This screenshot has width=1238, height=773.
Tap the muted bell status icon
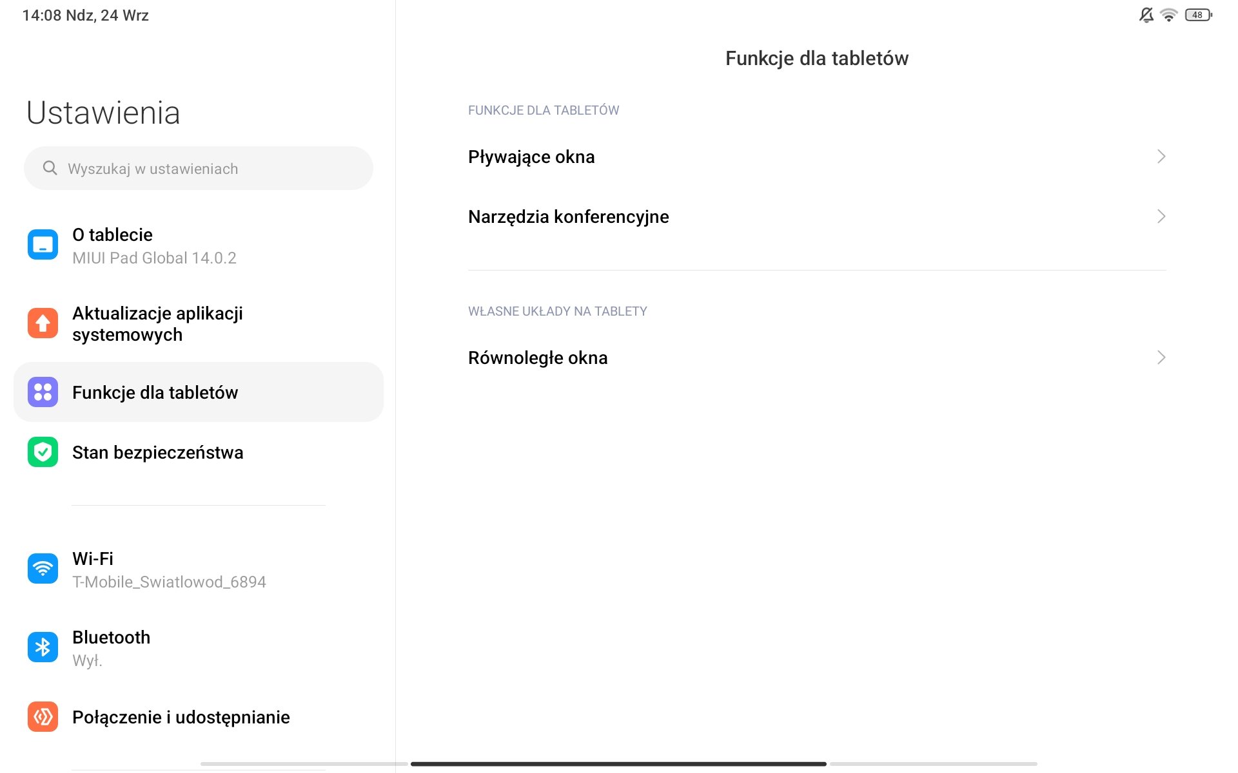tap(1146, 15)
